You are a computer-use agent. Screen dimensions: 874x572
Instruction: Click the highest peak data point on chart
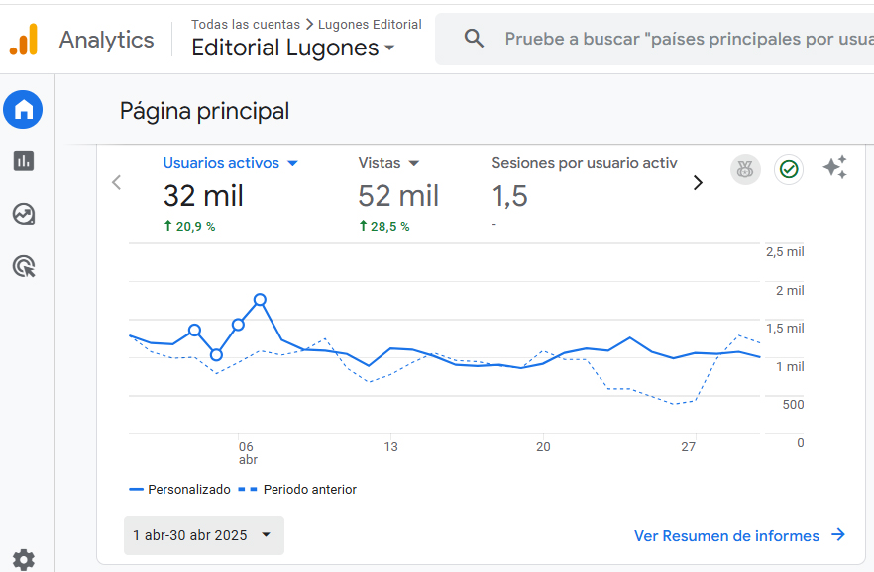click(x=260, y=300)
